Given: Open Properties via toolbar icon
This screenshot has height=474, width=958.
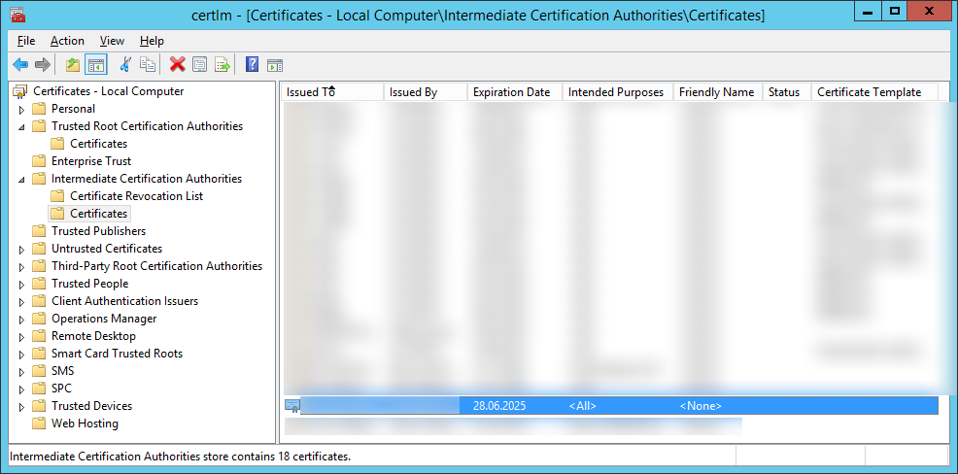Looking at the screenshot, I should click(x=199, y=65).
